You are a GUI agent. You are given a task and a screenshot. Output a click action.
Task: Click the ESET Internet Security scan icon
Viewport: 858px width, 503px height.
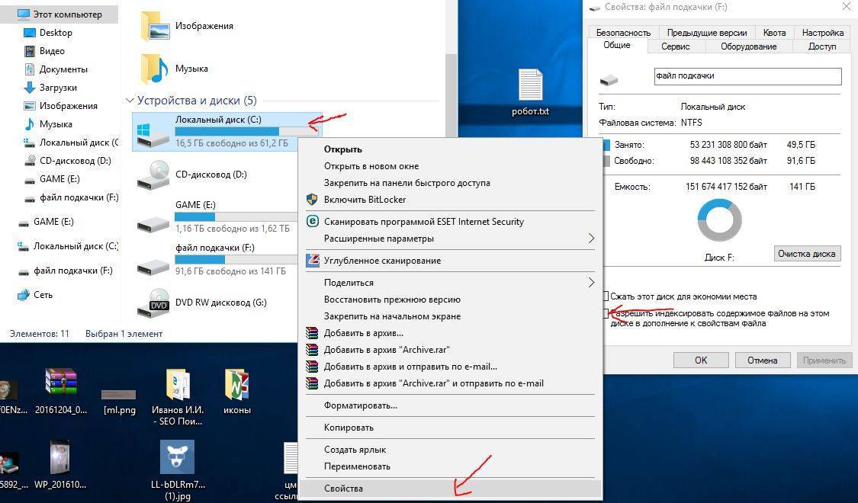tap(312, 222)
